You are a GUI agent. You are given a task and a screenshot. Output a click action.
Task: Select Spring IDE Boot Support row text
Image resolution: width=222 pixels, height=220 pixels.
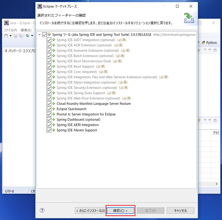pyautogui.click(x=75, y=67)
